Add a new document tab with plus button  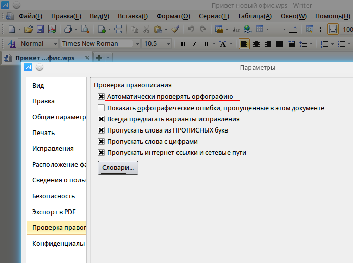[x=99, y=58]
